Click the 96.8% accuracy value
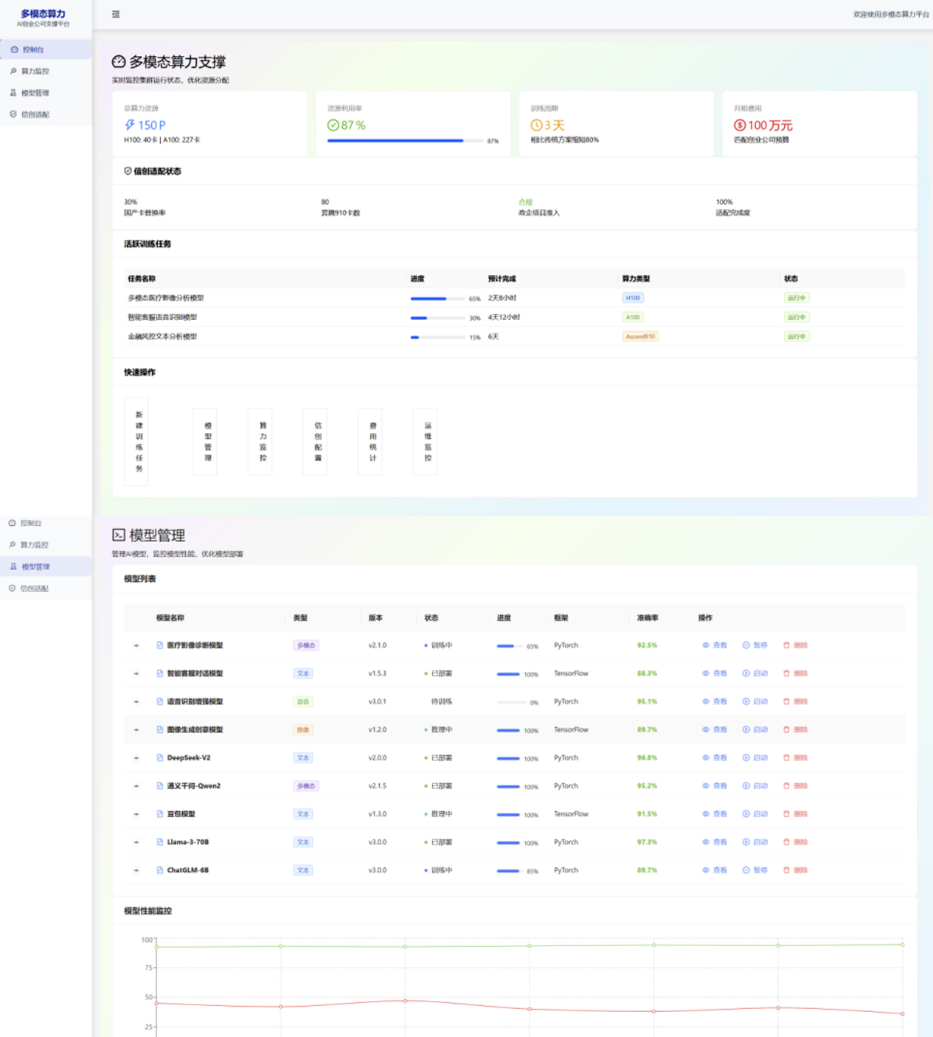 647,757
